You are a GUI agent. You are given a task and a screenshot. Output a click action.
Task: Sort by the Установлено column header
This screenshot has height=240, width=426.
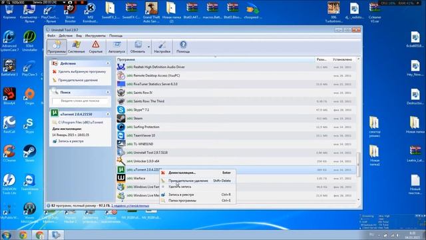342,59
